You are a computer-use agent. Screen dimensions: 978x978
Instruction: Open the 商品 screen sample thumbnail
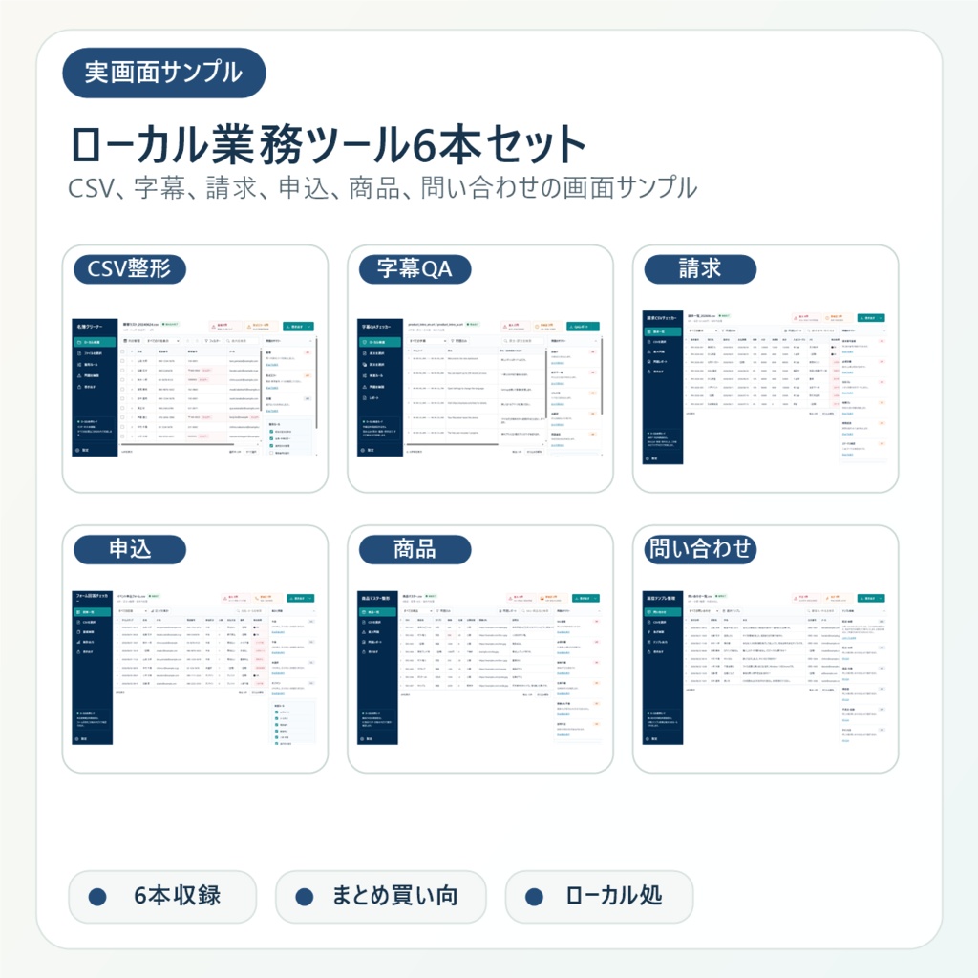tap(480, 668)
